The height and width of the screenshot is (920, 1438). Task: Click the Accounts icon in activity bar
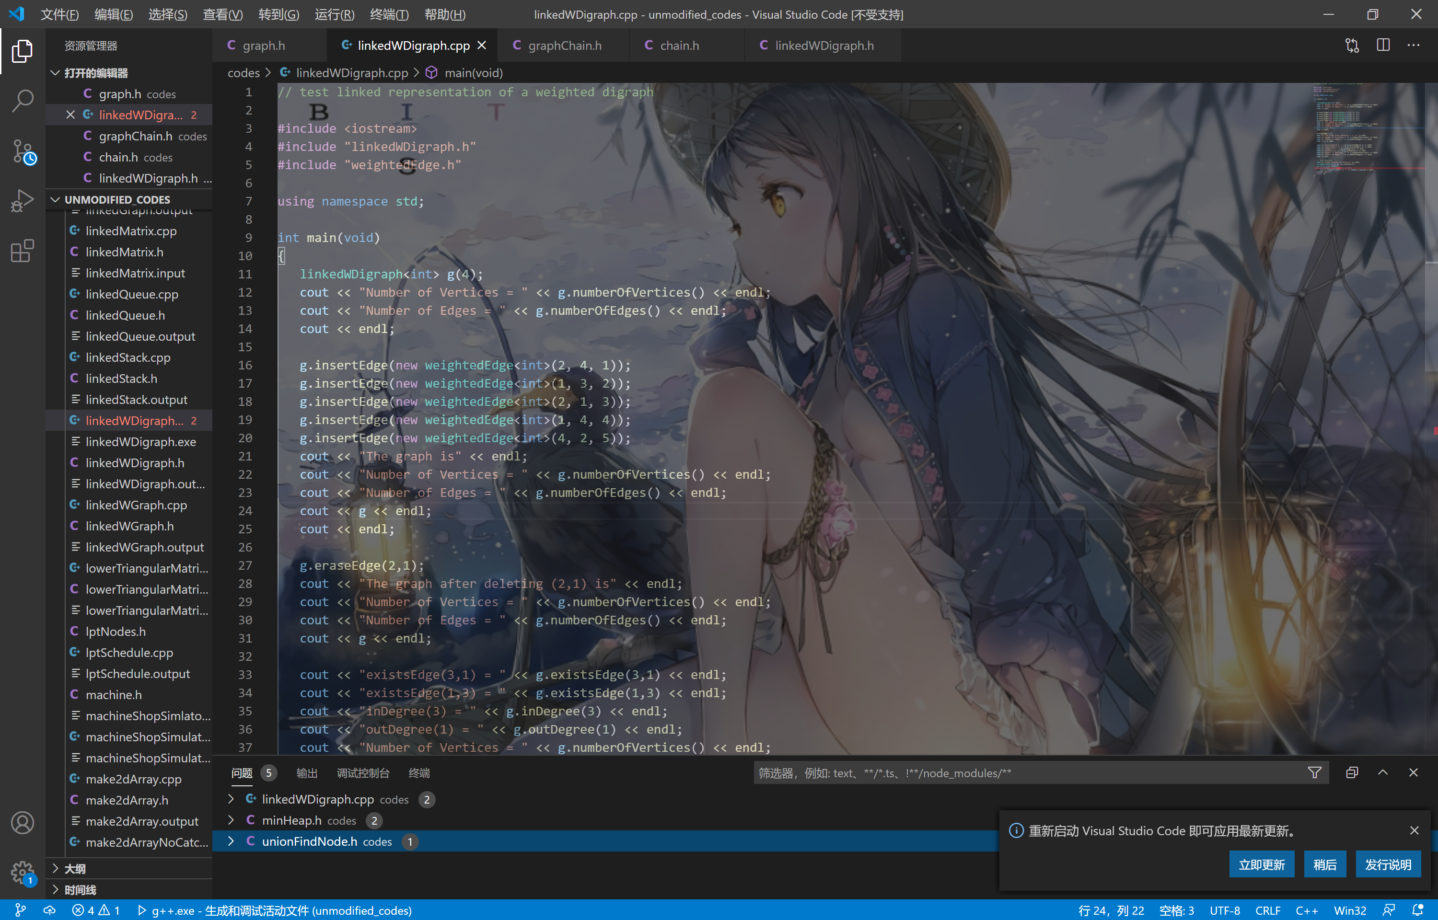click(22, 823)
